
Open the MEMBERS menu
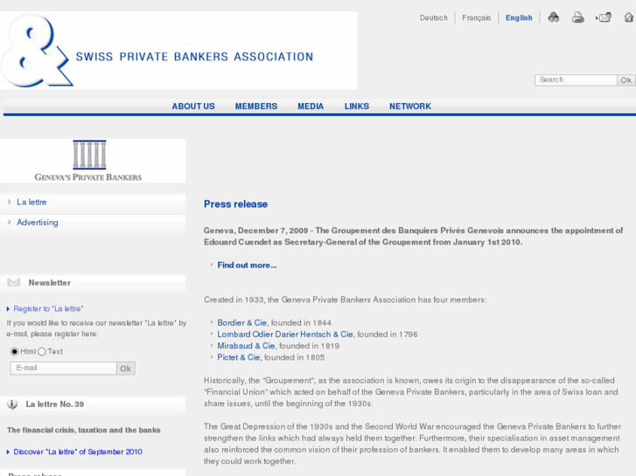pyautogui.click(x=256, y=107)
